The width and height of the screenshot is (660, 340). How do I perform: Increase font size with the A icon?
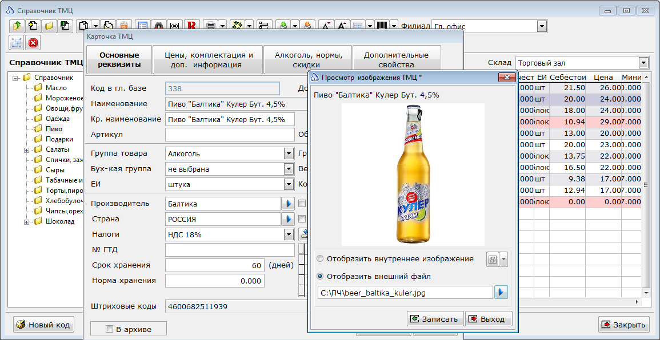pos(342,26)
